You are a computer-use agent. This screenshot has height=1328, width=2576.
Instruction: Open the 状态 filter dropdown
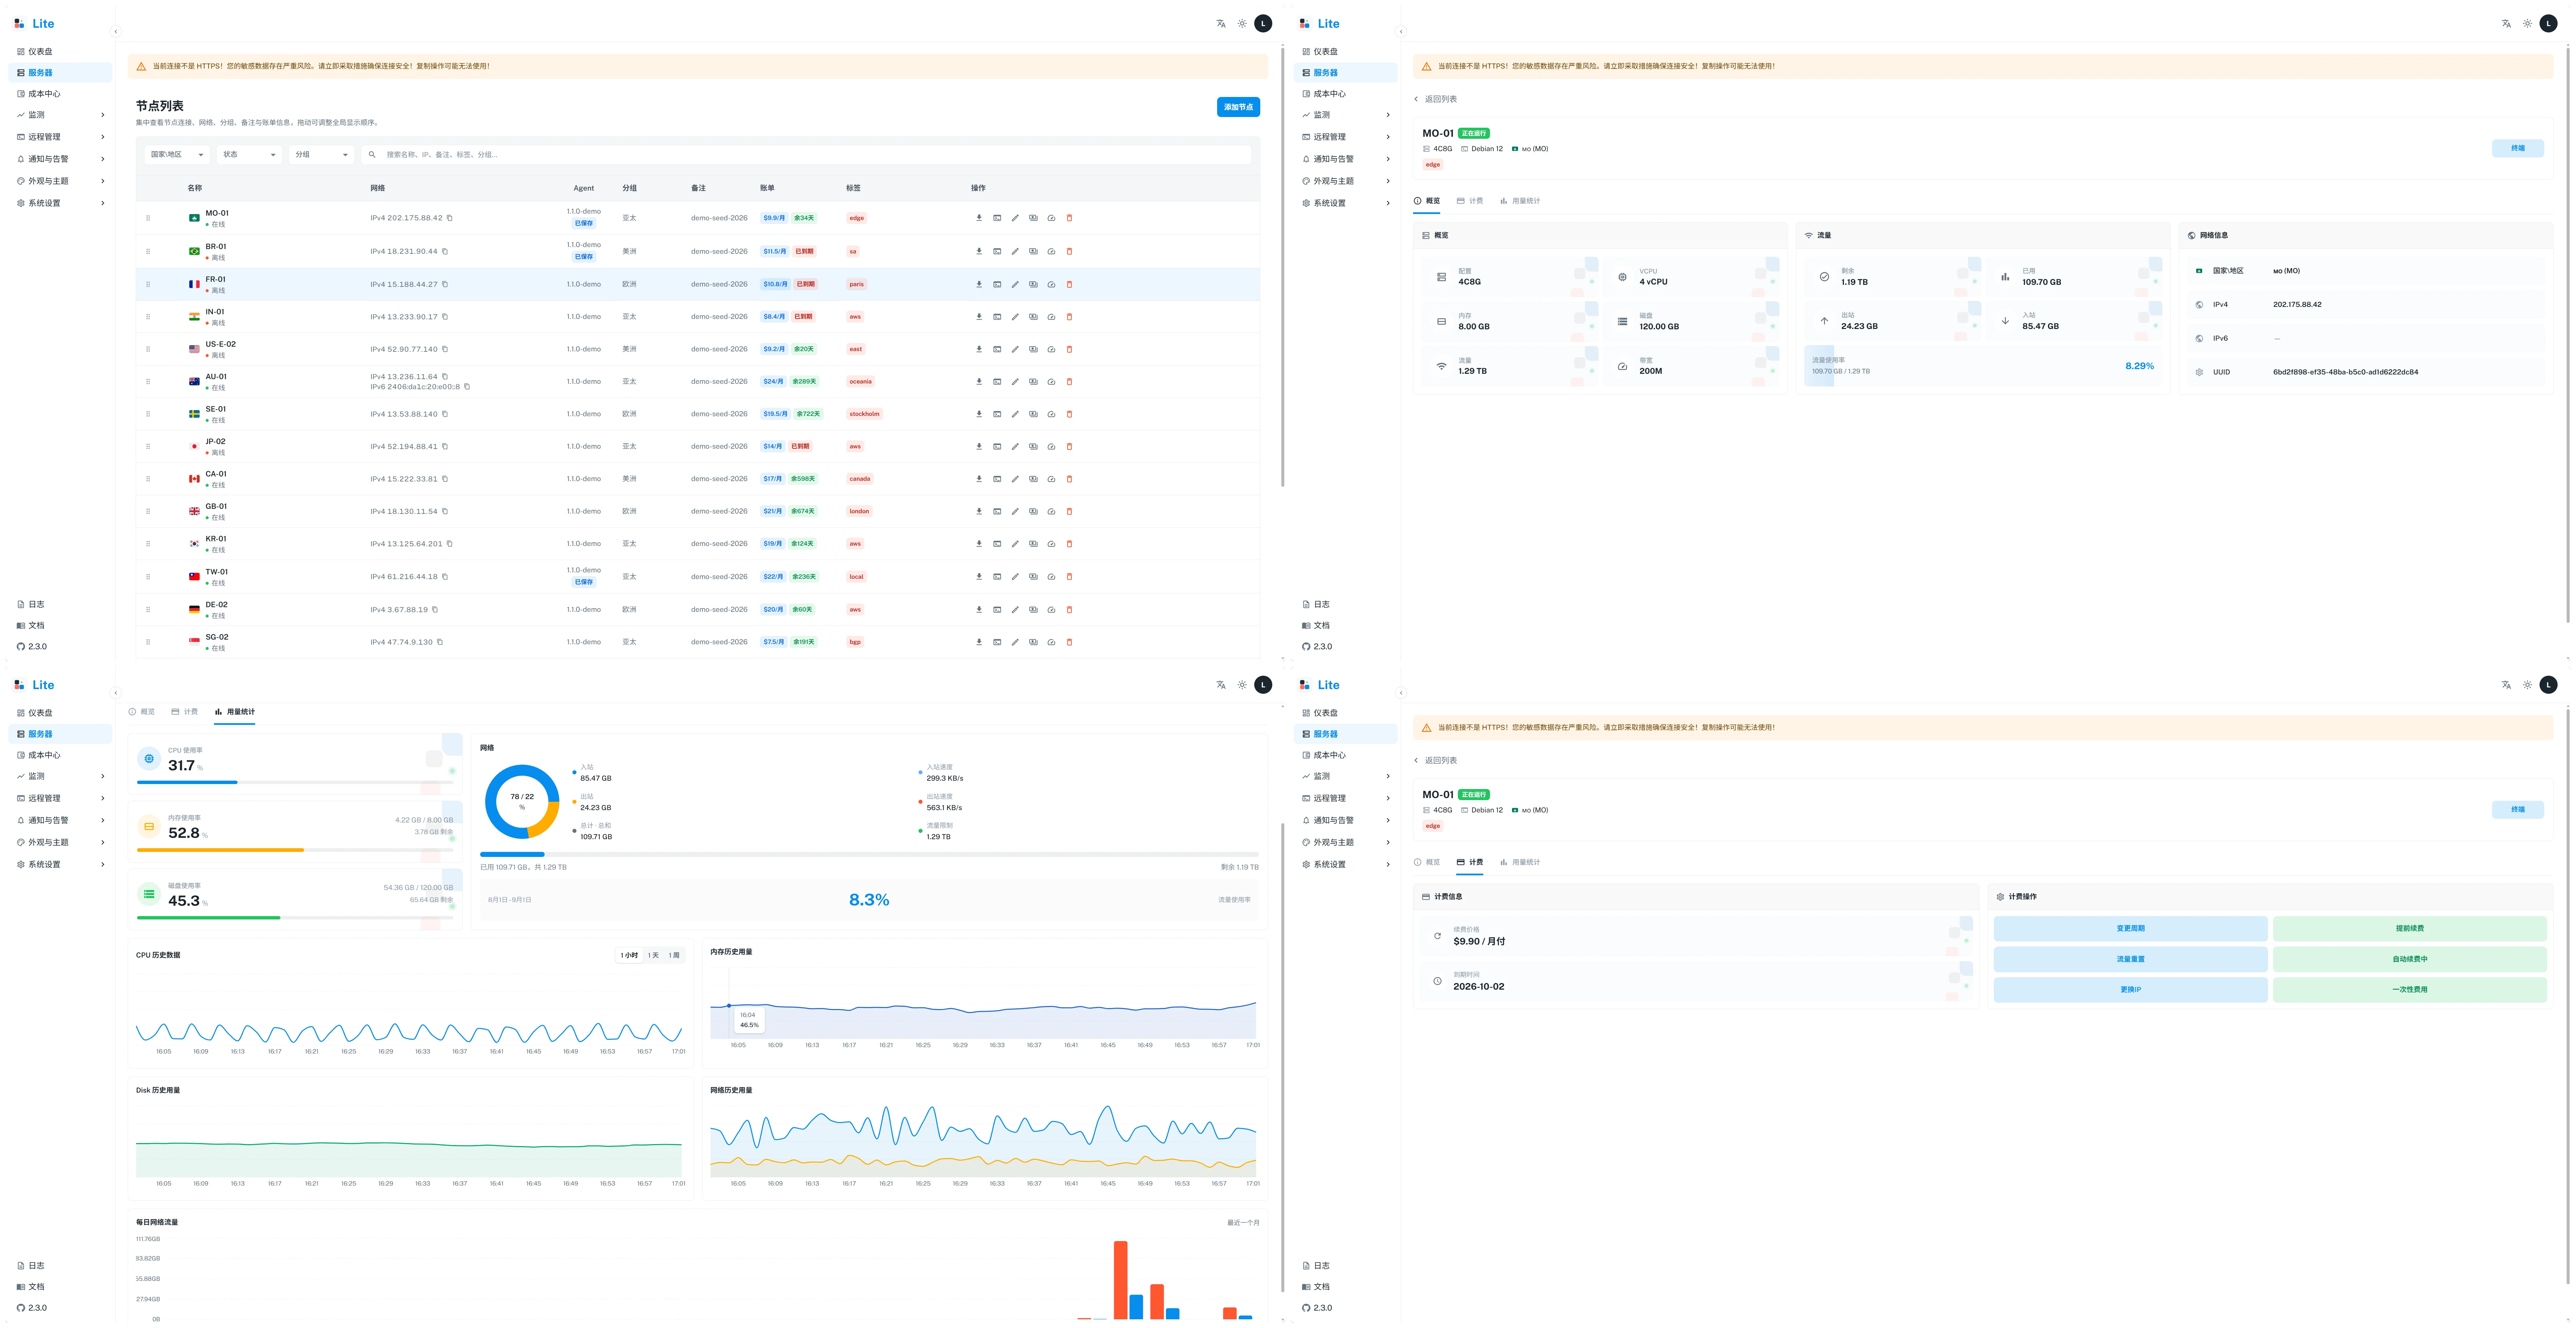[249, 154]
